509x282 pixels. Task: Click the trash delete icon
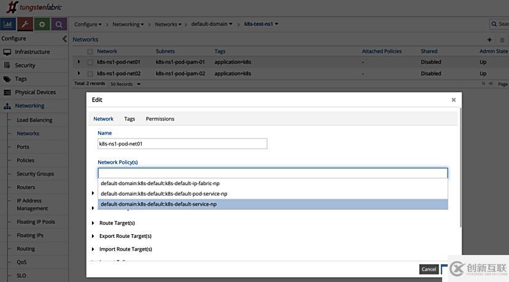click(502, 40)
